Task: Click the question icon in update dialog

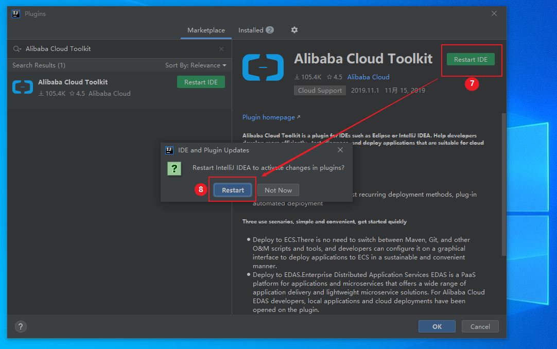Action: pyautogui.click(x=175, y=168)
